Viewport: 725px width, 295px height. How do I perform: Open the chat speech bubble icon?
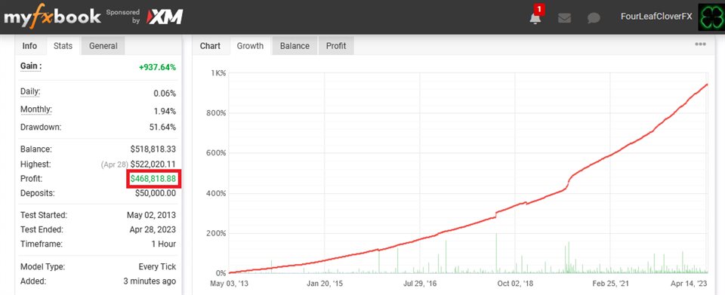(x=594, y=18)
